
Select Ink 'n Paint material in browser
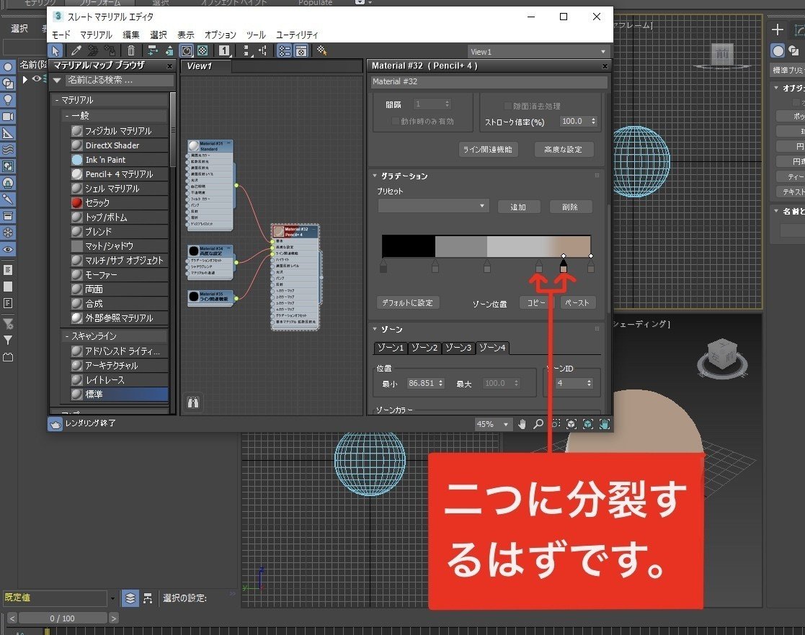click(119, 160)
